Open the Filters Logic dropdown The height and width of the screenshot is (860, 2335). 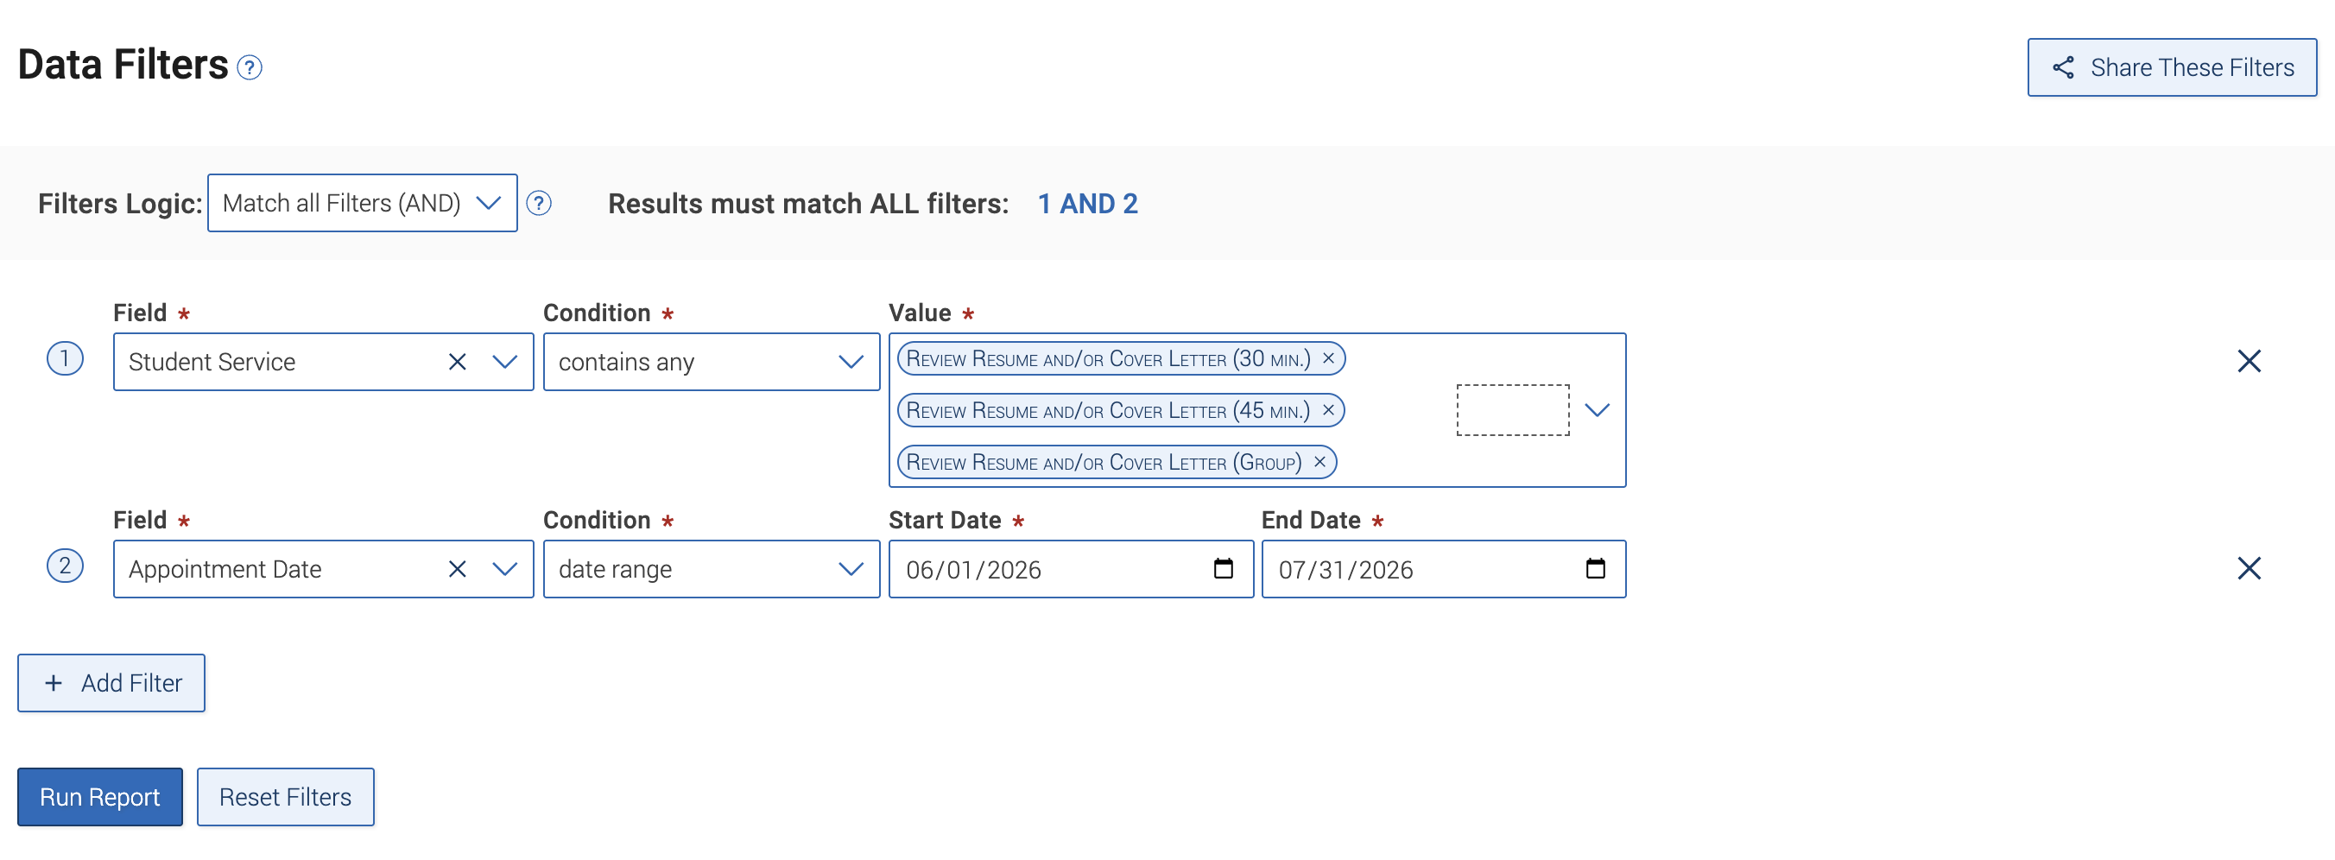(362, 203)
